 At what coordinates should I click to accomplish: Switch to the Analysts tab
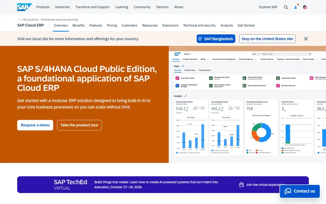click(227, 26)
